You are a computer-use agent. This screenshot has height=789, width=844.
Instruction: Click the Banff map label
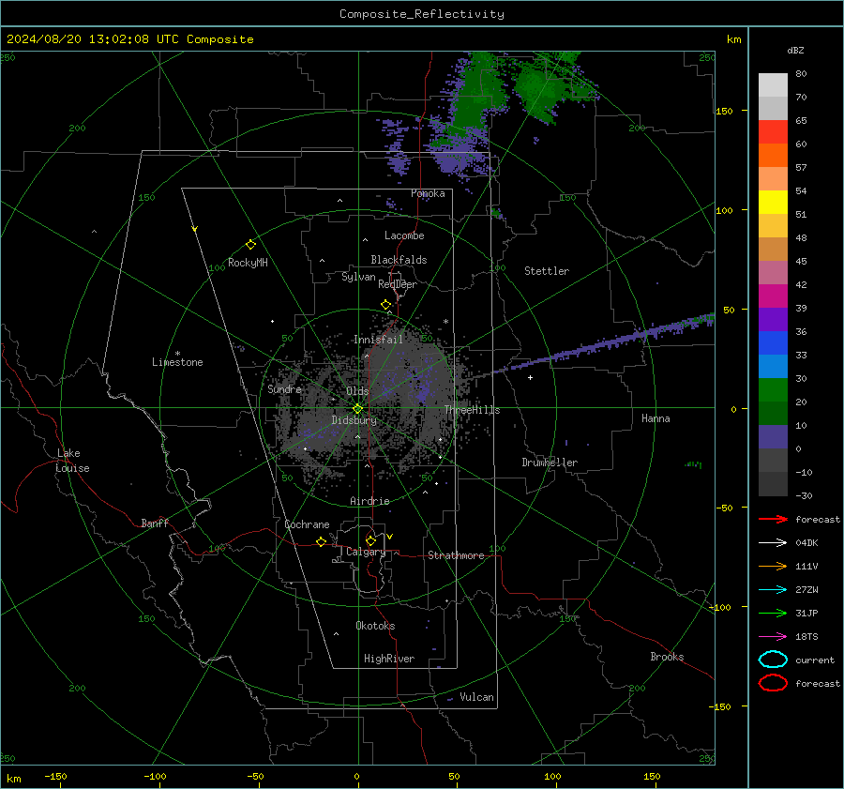(155, 523)
